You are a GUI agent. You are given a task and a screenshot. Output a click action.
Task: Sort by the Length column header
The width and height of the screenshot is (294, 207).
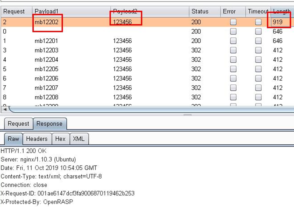tap(282, 12)
